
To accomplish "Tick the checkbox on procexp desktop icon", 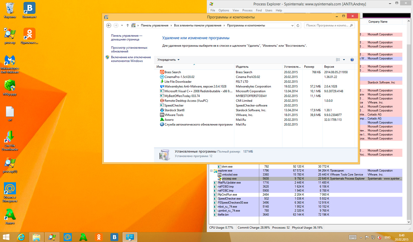I will 5,30.
